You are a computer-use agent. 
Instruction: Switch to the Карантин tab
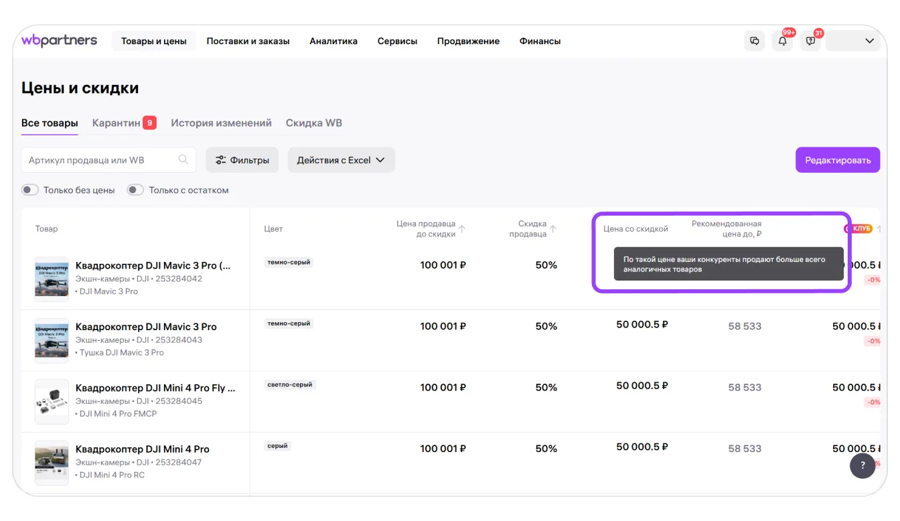(x=124, y=123)
